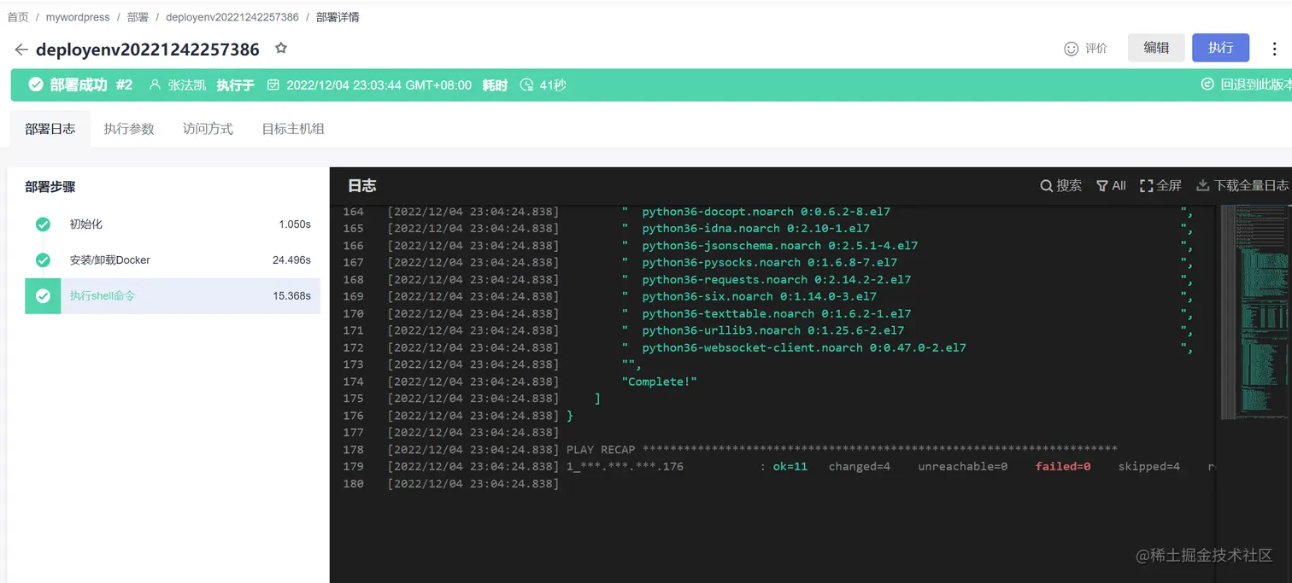Switch to the 执行参数 tab

pyautogui.click(x=129, y=129)
